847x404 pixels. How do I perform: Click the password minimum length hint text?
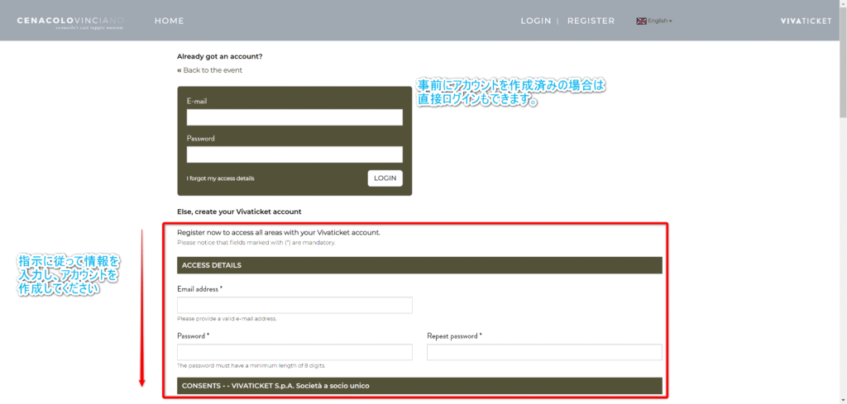251,366
